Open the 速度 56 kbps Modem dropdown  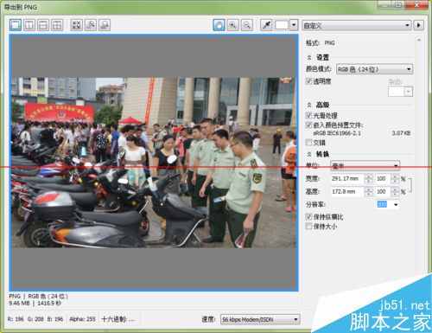(260, 319)
